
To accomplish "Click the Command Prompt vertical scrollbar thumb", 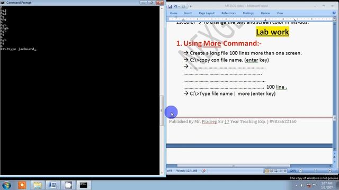I will 162,110.
